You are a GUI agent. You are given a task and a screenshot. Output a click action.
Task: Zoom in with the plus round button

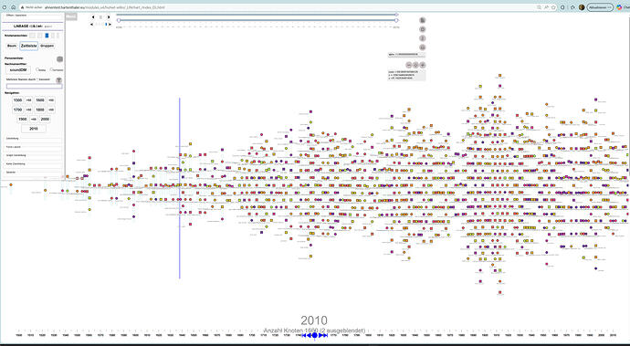point(422,65)
